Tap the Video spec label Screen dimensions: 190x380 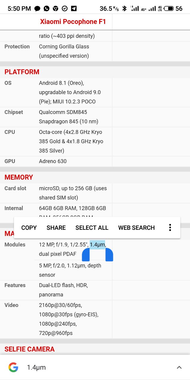(11, 305)
